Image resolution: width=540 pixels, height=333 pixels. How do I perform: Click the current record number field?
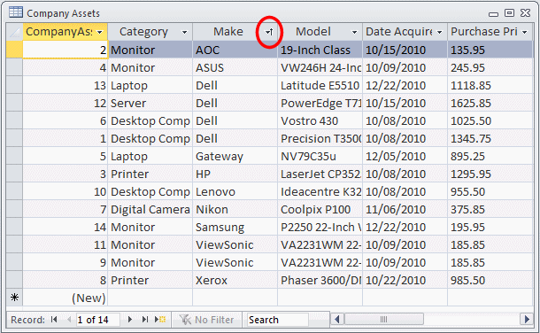tap(97, 320)
